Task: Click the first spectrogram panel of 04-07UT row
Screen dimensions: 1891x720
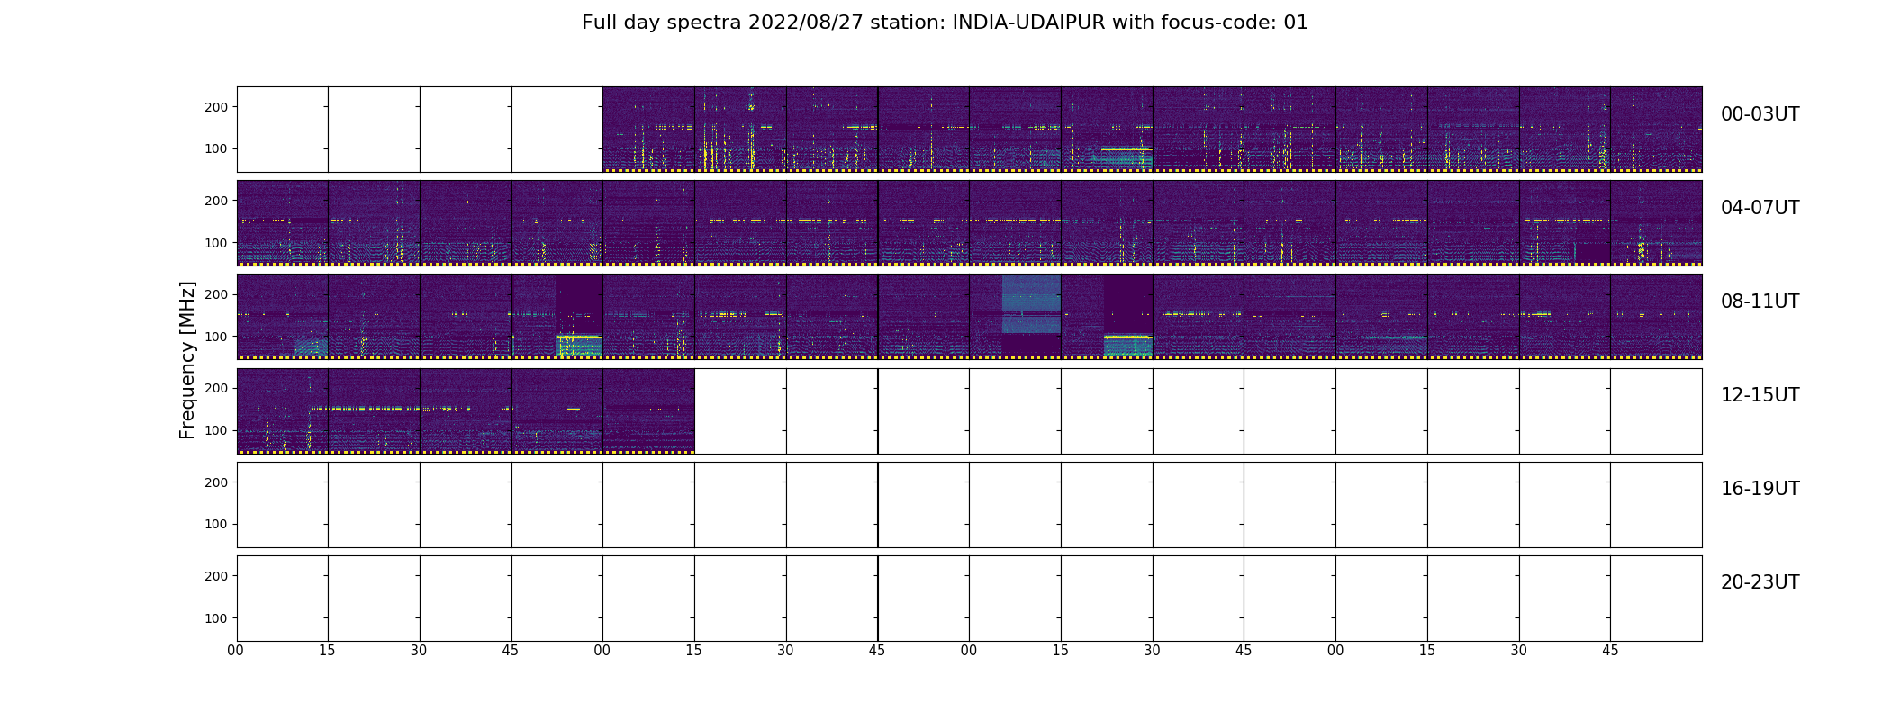Action: [x=283, y=223]
